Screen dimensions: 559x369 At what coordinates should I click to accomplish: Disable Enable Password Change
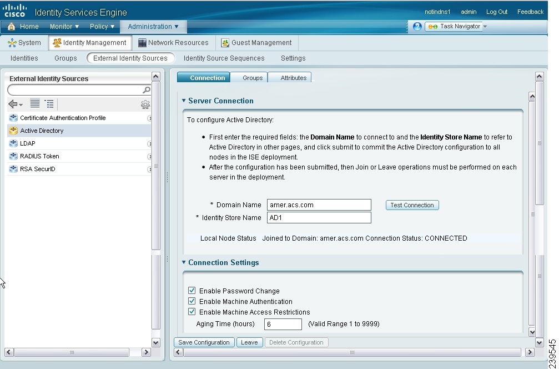(192, 291)
